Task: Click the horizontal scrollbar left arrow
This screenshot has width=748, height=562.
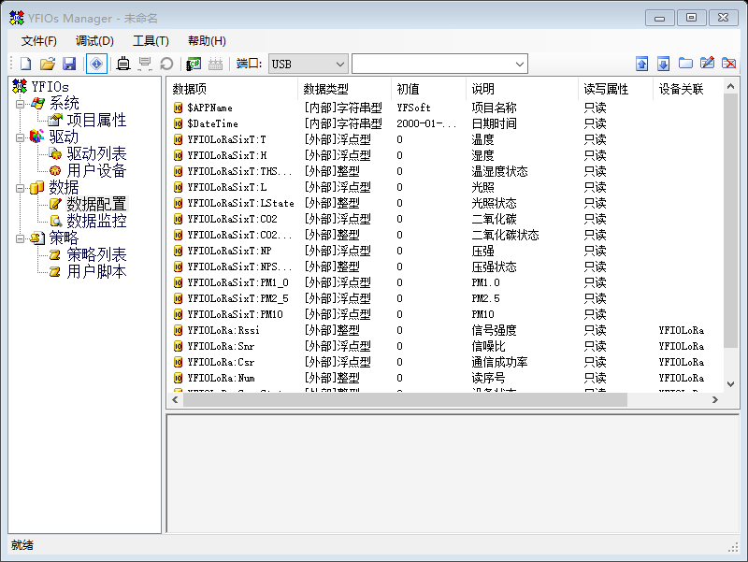Action: point(175,400)
